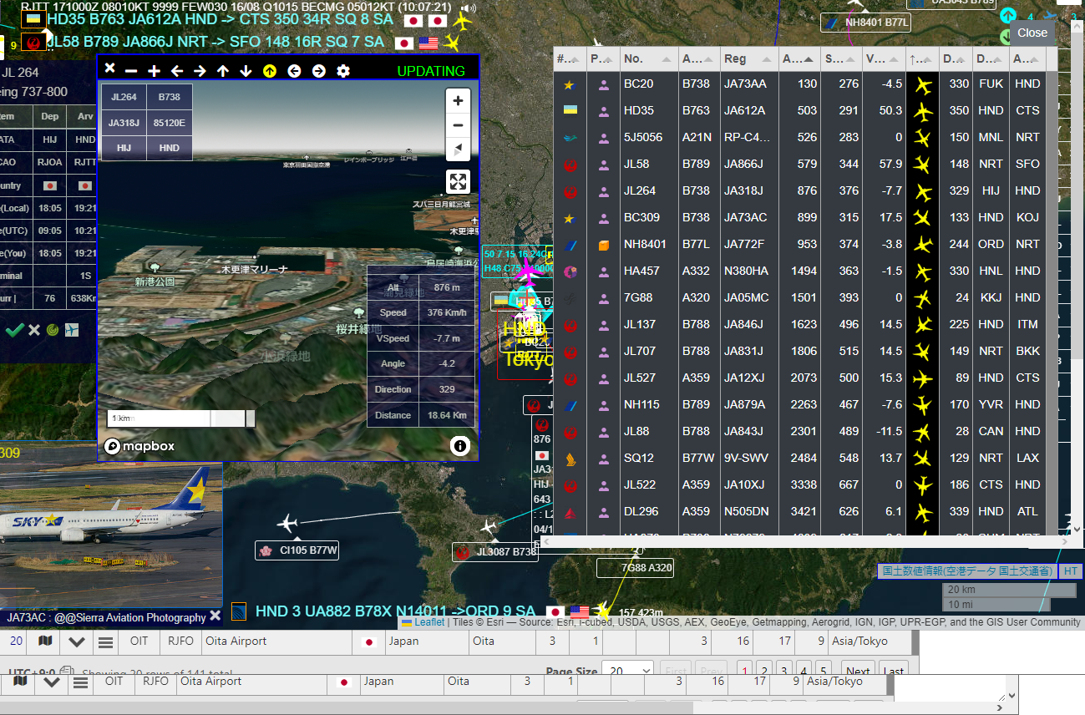
Task: Click the minus icon in the 3D view toolbar
Action: pyautogui.click(x=131, y=71)
